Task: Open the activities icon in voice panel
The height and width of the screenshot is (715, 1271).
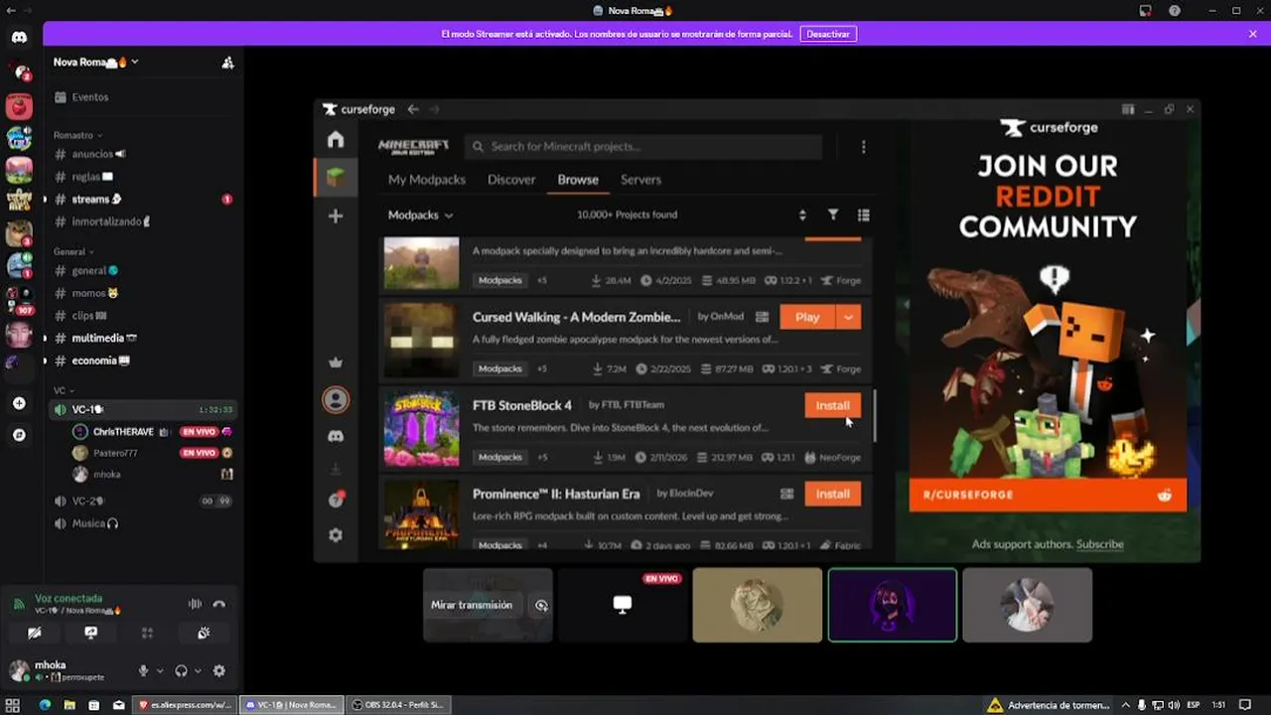Action: click(x=147, y=633)
